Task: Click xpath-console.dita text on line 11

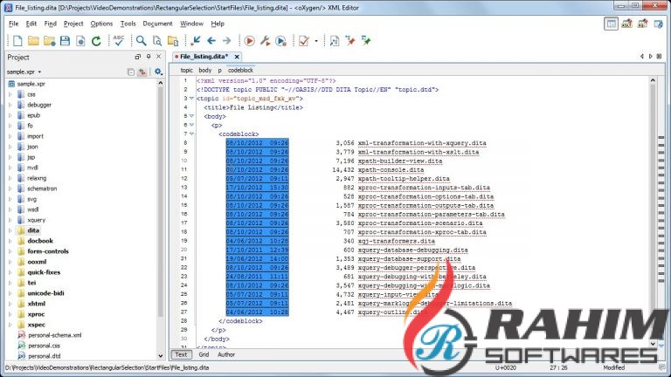Action: click(391, 169)
